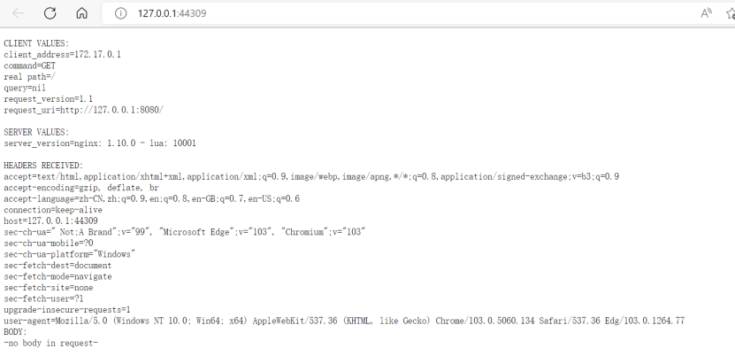Click the CLIENT VALUES heading text
The height and width of the screenshot is (356, 735).
tap(36, 43)
